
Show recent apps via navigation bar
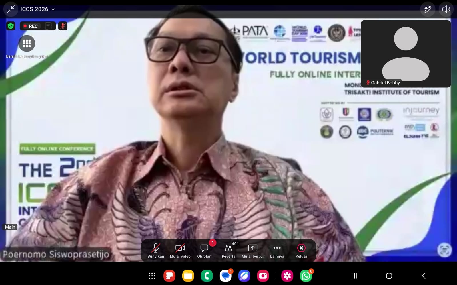click(354, 276)
